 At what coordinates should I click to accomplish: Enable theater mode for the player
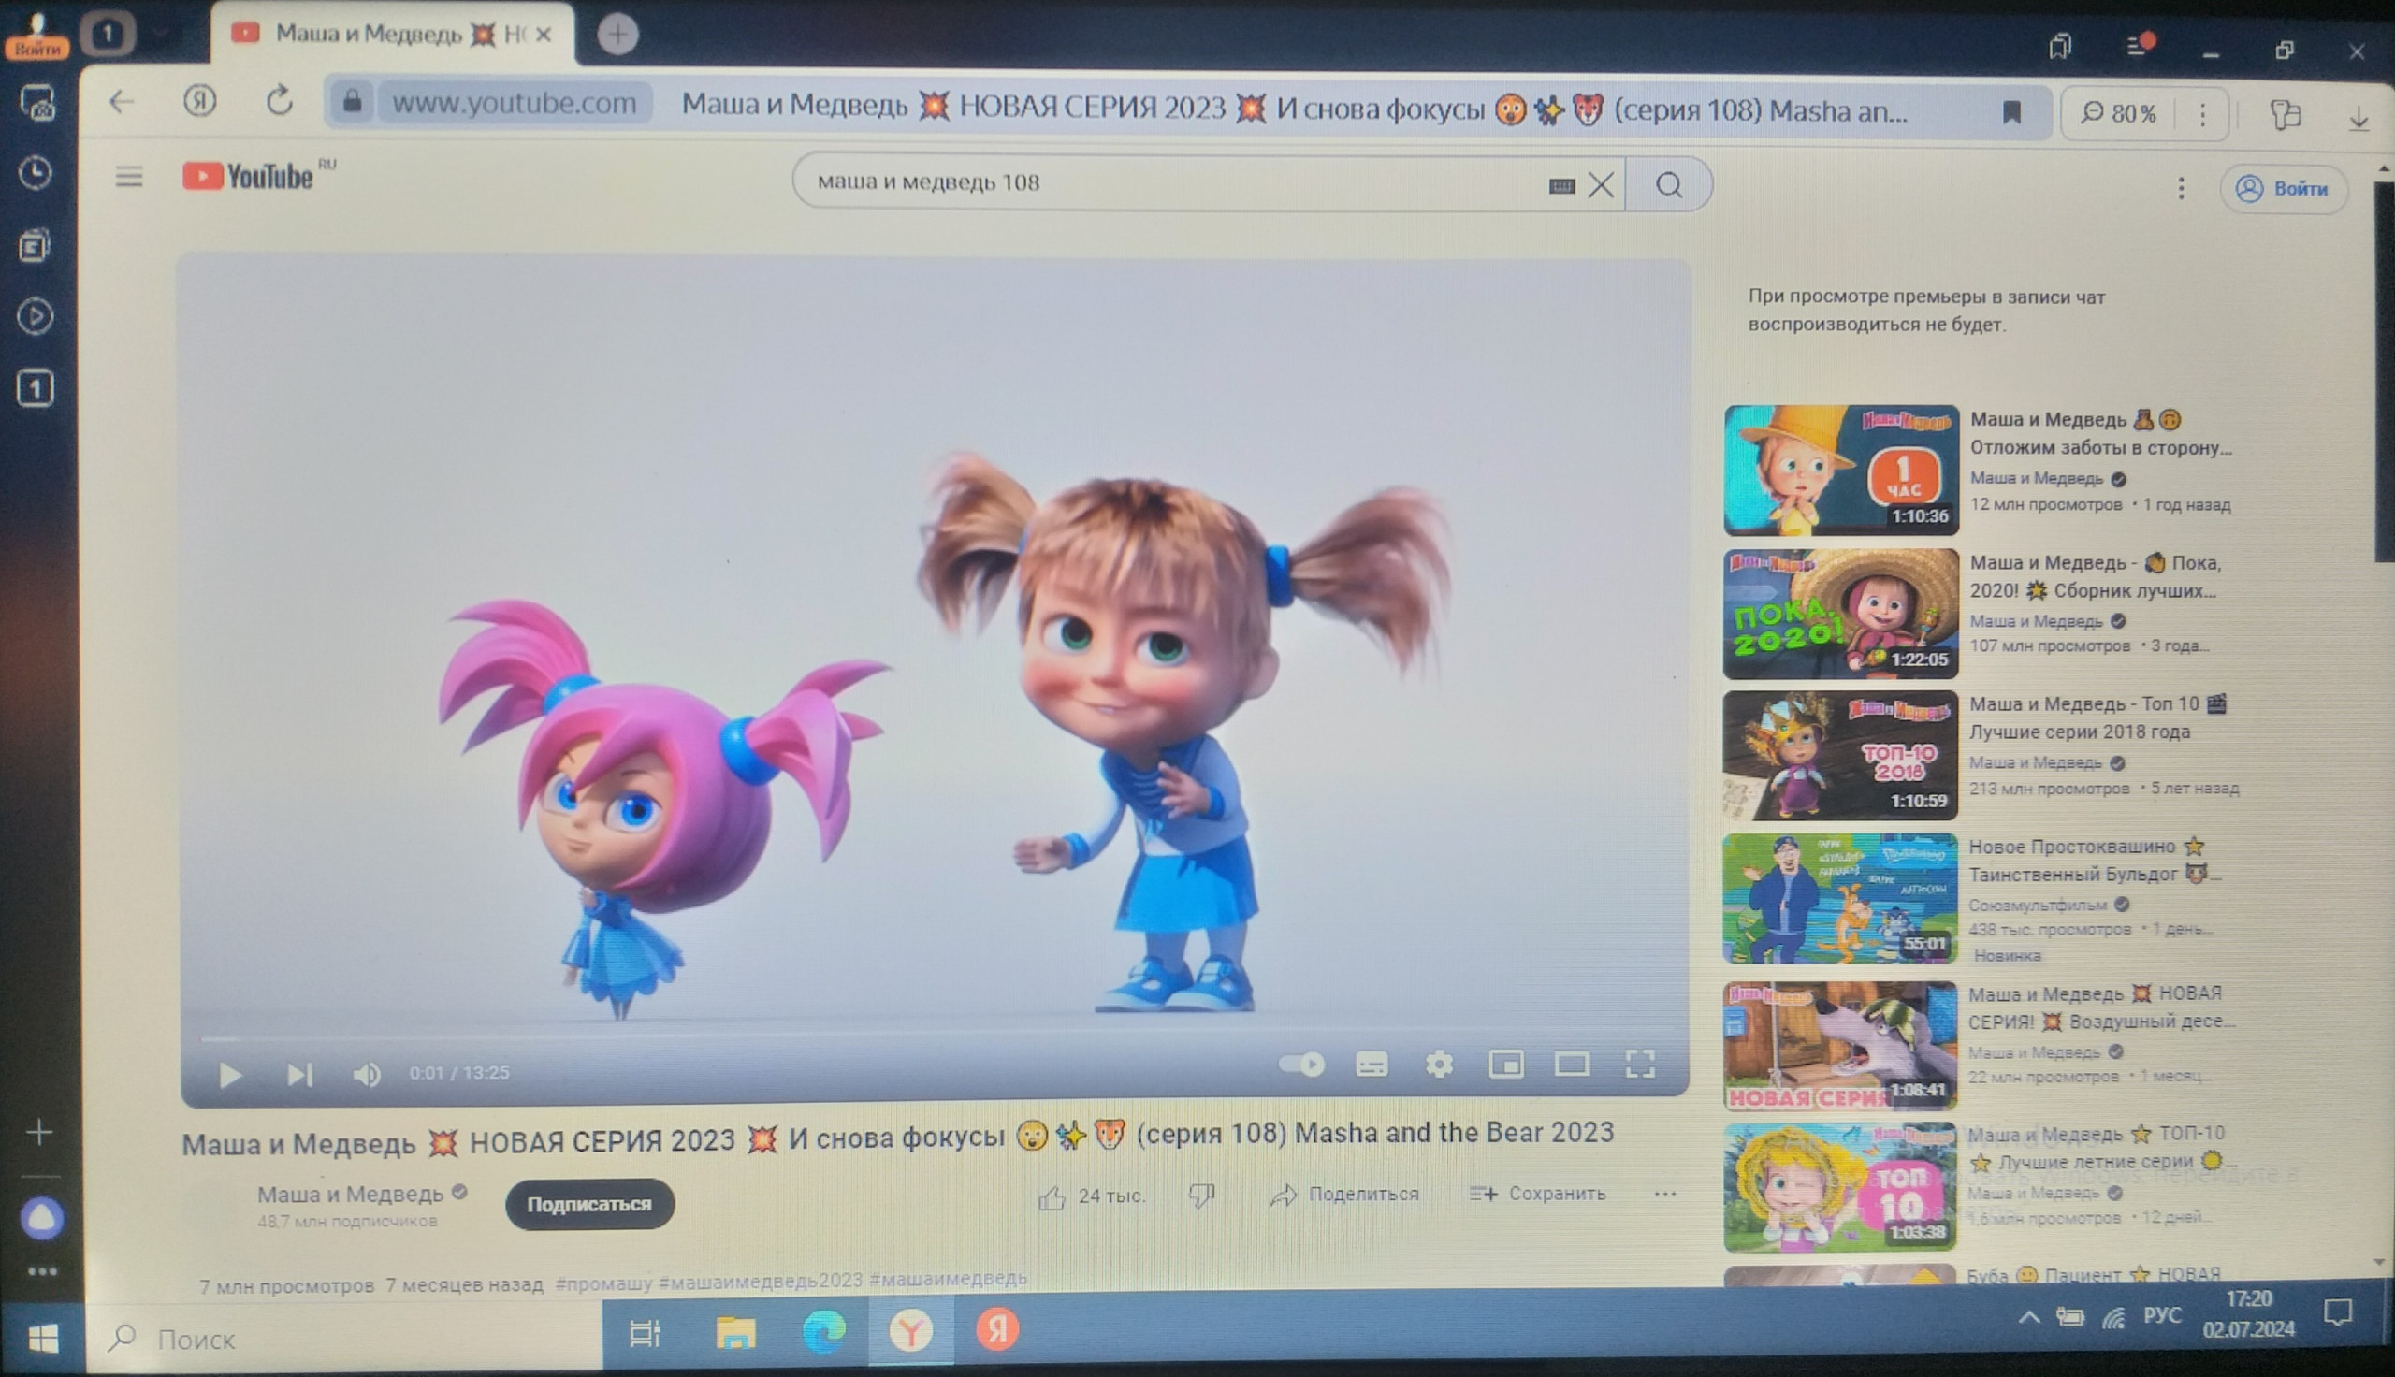(1573, 1065)
